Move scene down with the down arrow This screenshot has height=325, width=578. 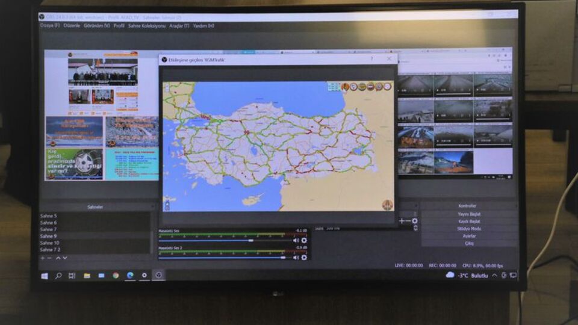pyautogui.click(x=65, y=258)
